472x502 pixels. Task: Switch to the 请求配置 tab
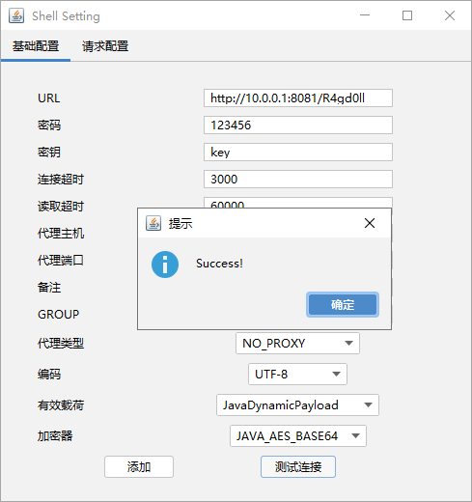[105, 46]
